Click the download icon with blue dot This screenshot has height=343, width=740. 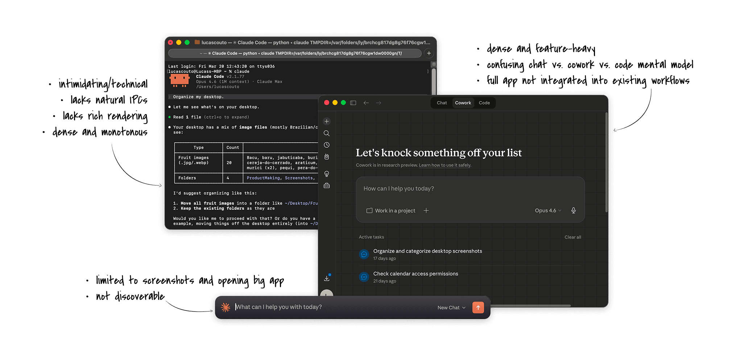point(327,278)
